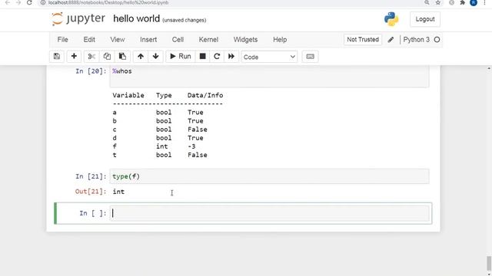Screen dimensions: 492x276
Task: Restart the kernel icon
Action: click(217, 56)
